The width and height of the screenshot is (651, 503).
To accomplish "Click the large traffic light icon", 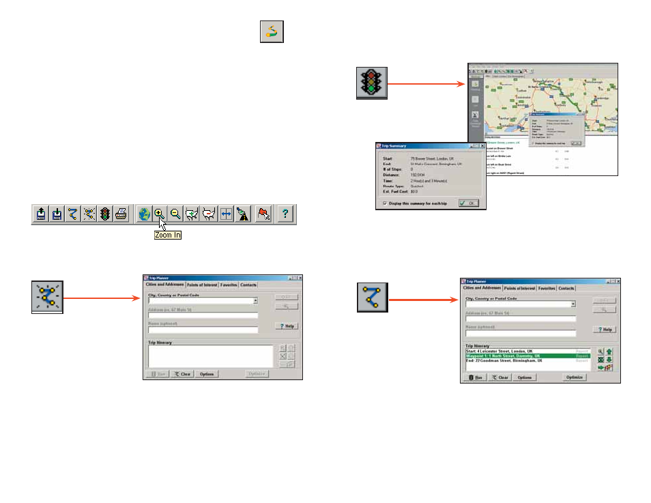I will pyautogui.click(x=372, y=83).
